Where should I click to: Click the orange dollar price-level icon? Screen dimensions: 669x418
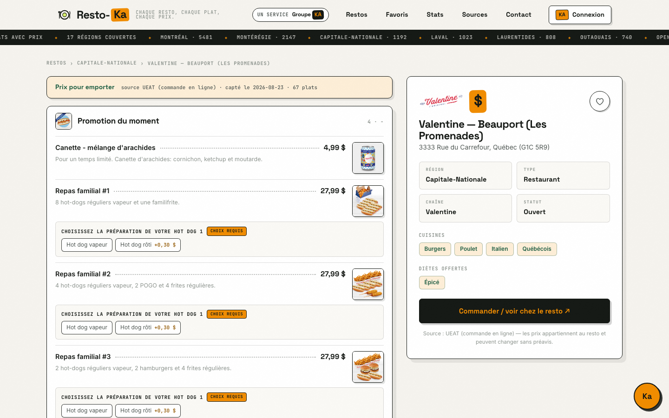coord(478,101)
